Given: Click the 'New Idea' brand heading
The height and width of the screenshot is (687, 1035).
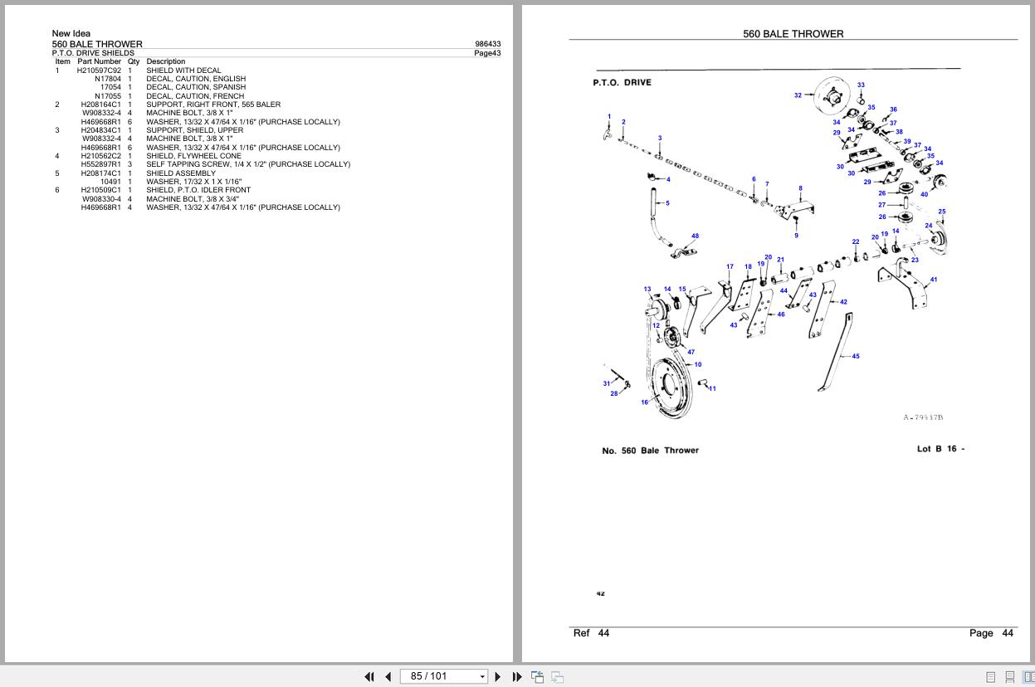Looking at the screenshot, I should coord(71,34).
